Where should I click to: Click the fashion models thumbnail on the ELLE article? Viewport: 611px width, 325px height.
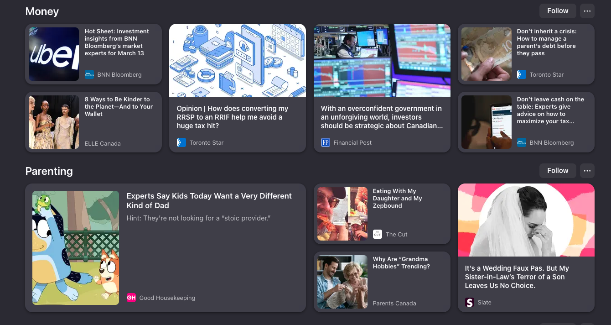tap(53, 122)
